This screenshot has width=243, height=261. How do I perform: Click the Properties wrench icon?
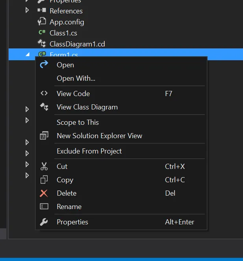point(44,222)
